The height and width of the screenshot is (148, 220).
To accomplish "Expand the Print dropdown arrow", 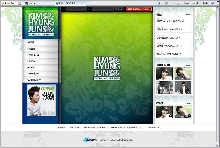I will (x=181, y=3).
